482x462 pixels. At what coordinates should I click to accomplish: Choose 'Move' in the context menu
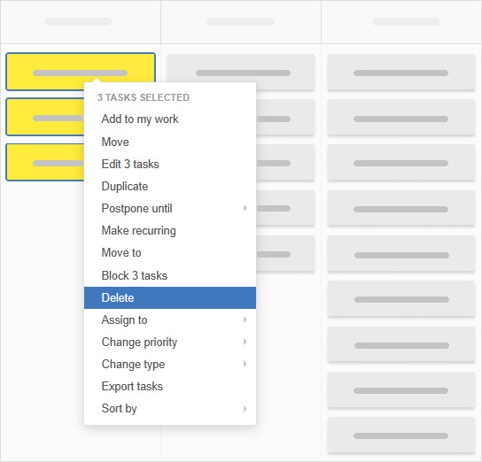point(170,142)
